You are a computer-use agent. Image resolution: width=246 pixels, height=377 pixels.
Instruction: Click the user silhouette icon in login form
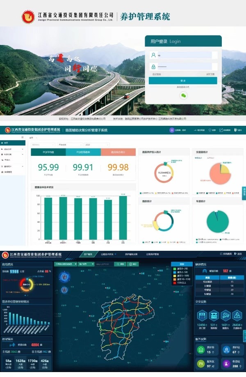[x=153, y=55]
